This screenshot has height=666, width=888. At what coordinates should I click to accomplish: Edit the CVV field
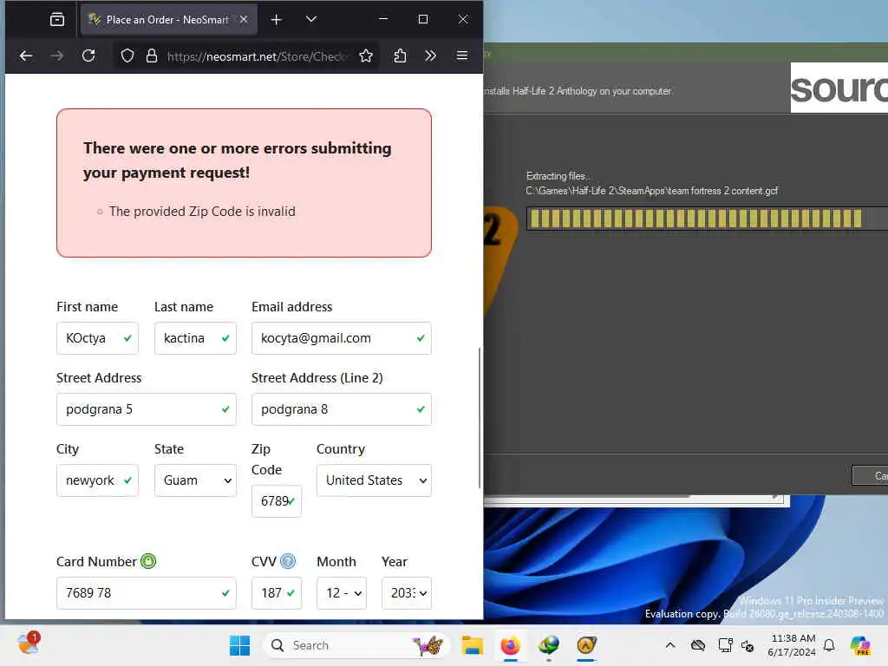pos(277,593)
